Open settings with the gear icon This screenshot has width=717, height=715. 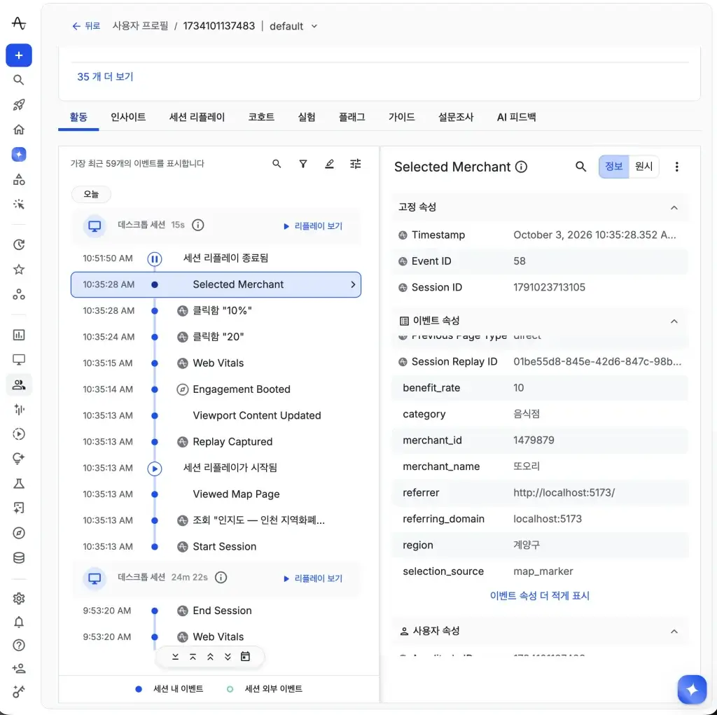click(19, 598)
